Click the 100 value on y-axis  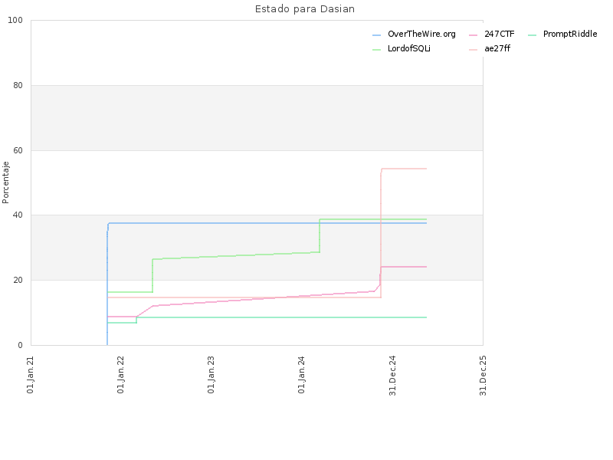16,21
